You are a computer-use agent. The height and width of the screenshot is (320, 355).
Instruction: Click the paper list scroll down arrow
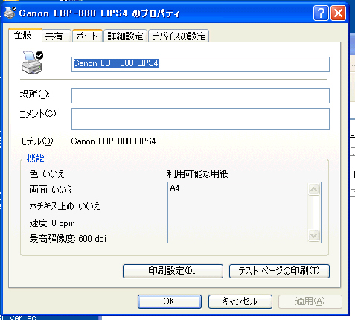[x=313, y=235]
